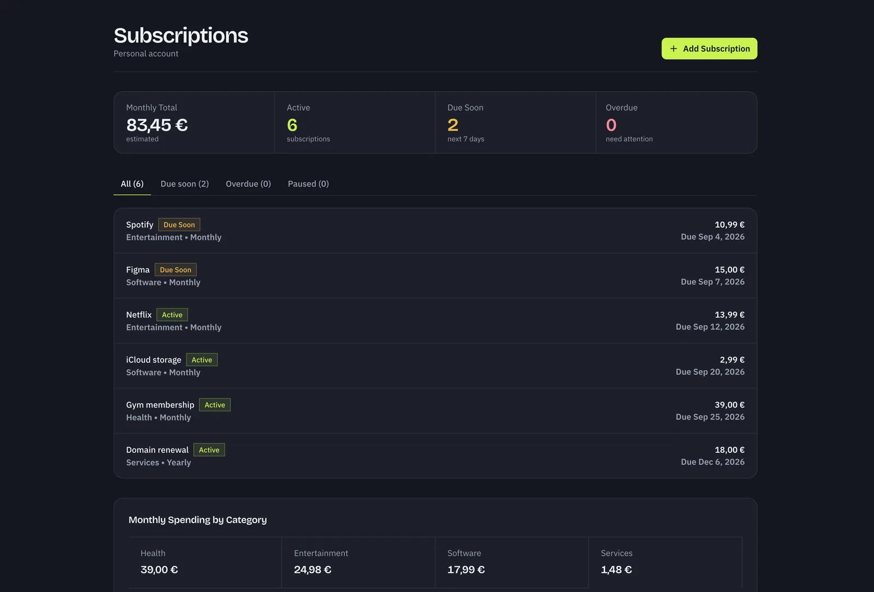Select the Overdue (0) tab
The width and height of the screenshot is (874, 592).
click(248, 184)
